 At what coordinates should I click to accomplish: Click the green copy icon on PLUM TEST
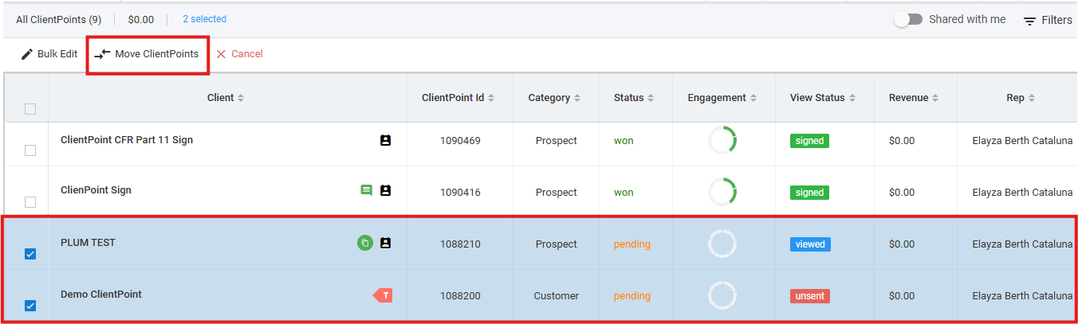coord(364,243)
